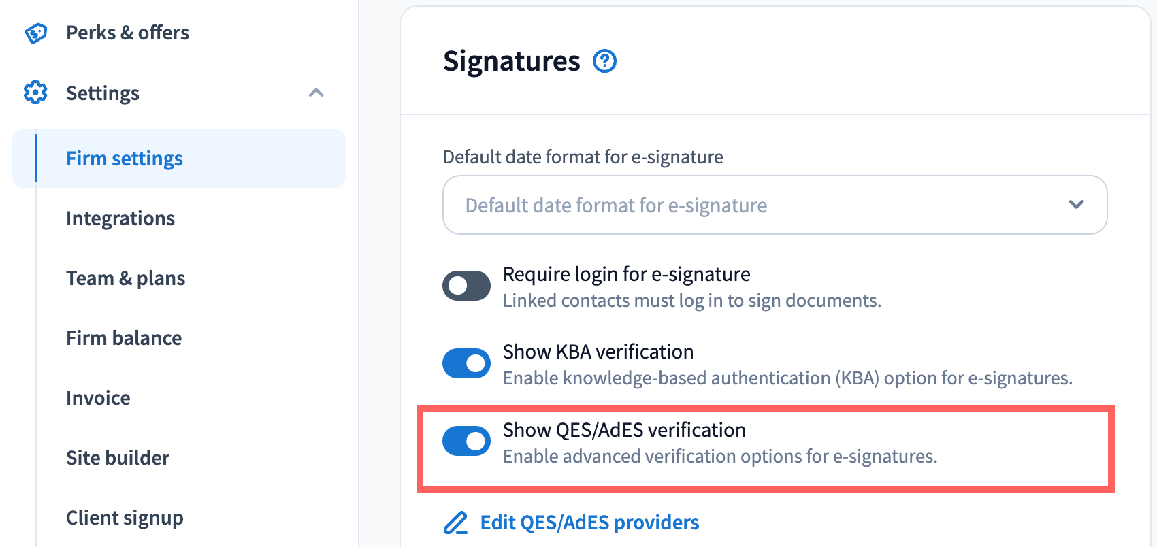Click the date format dropdown arrow

click(x=1076, y=205)
